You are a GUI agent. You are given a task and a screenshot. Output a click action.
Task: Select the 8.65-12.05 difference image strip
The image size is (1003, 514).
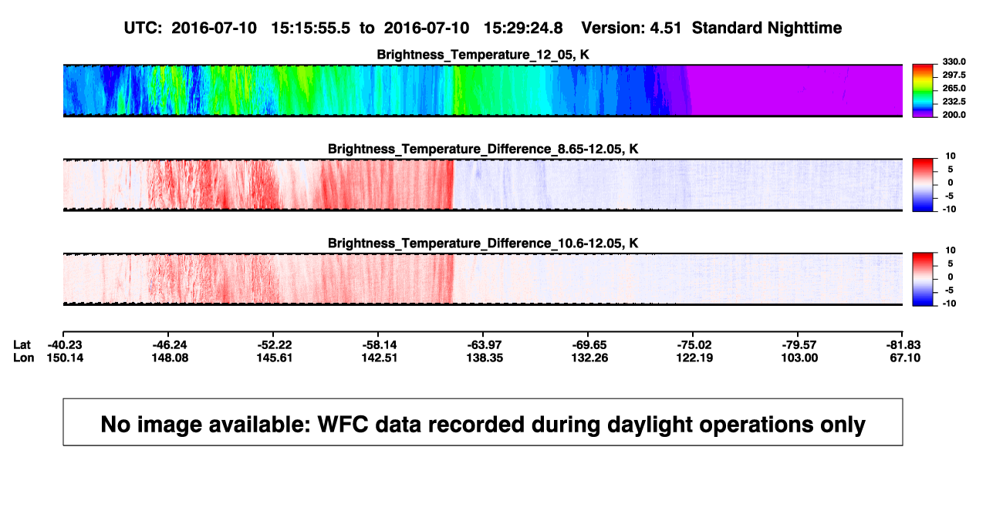[x=483, y=185]
